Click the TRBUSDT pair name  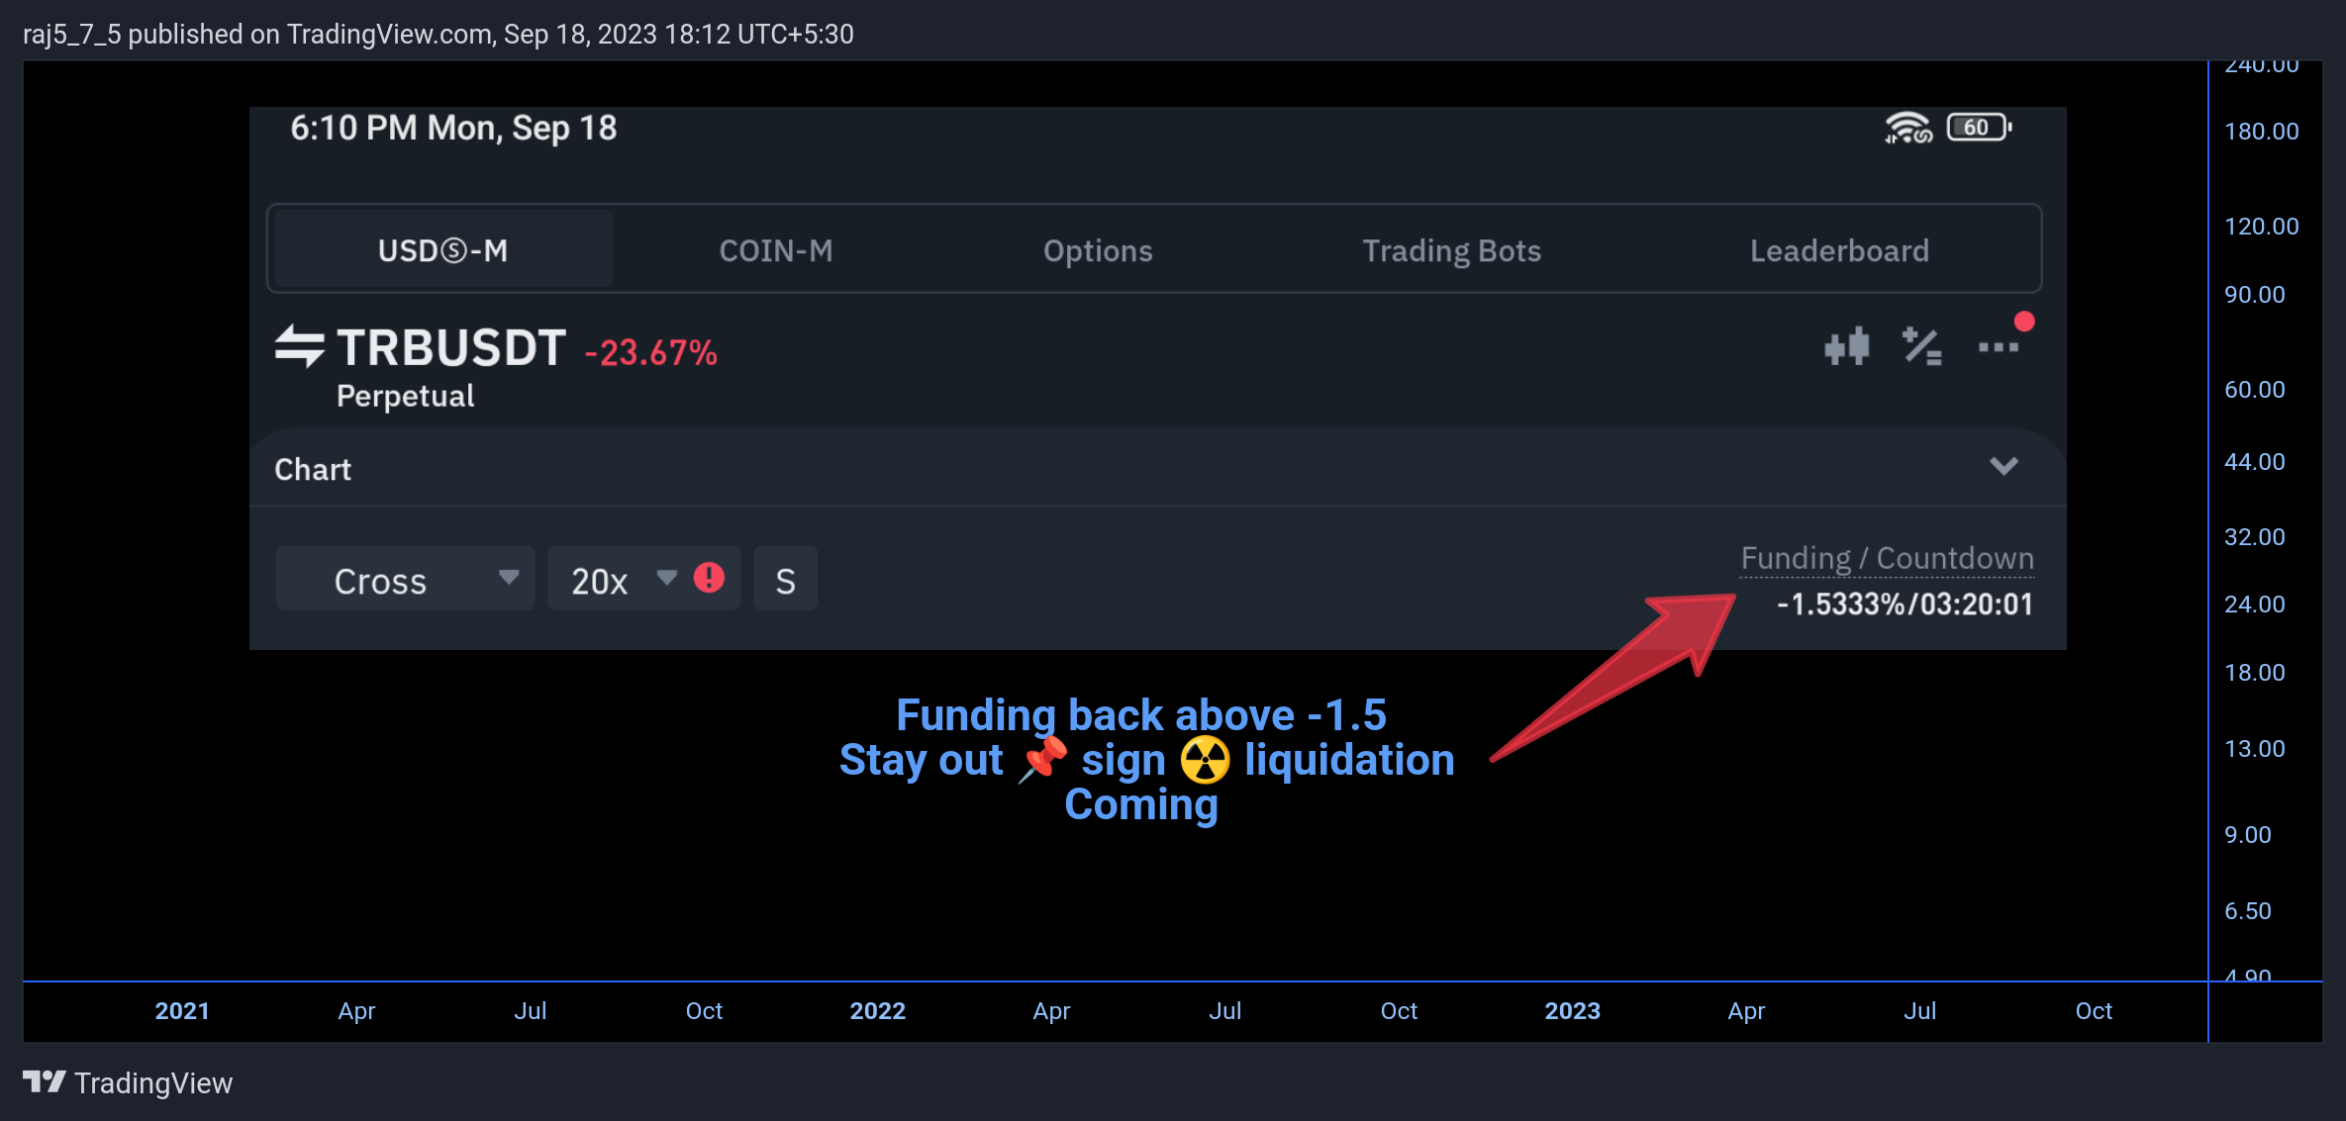(x=451, y=348)
